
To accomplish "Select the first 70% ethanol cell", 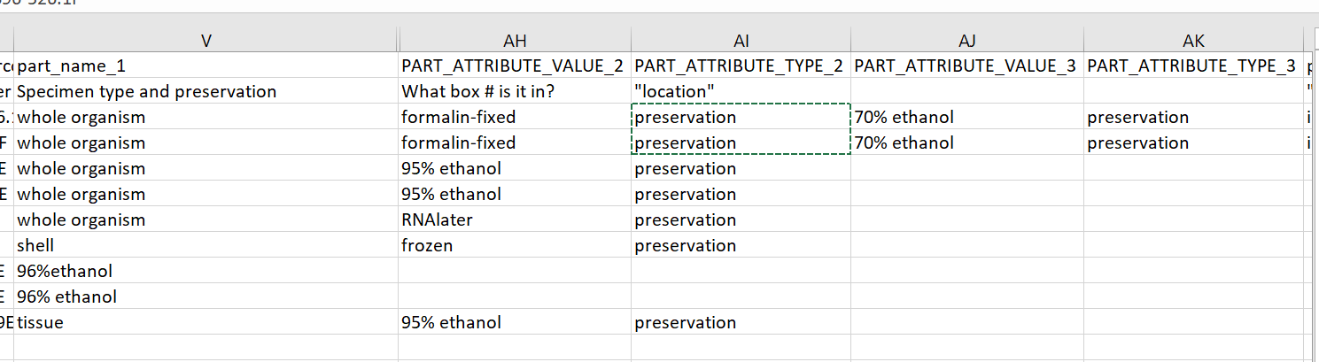I will click(966, 117).
